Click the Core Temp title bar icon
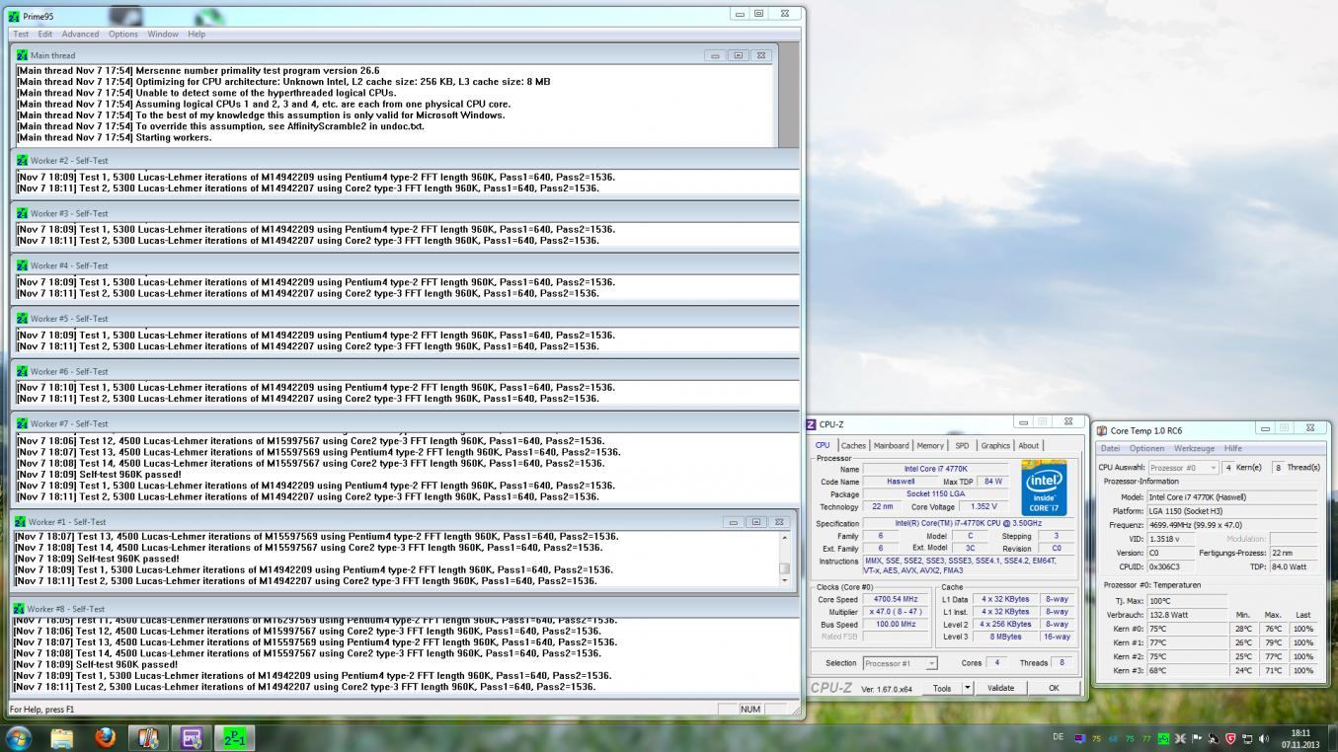 [1102, 430]
